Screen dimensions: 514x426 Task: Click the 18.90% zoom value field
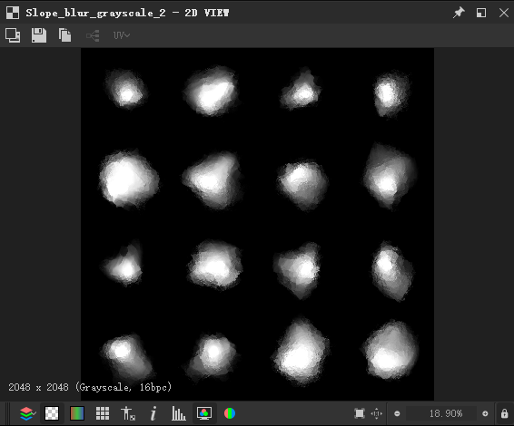(441, 413)
